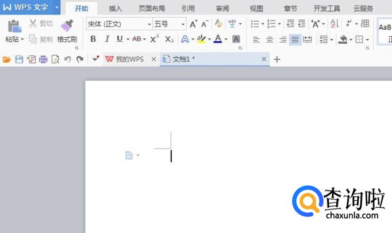Click the Numbering list icon

(271, 24)
